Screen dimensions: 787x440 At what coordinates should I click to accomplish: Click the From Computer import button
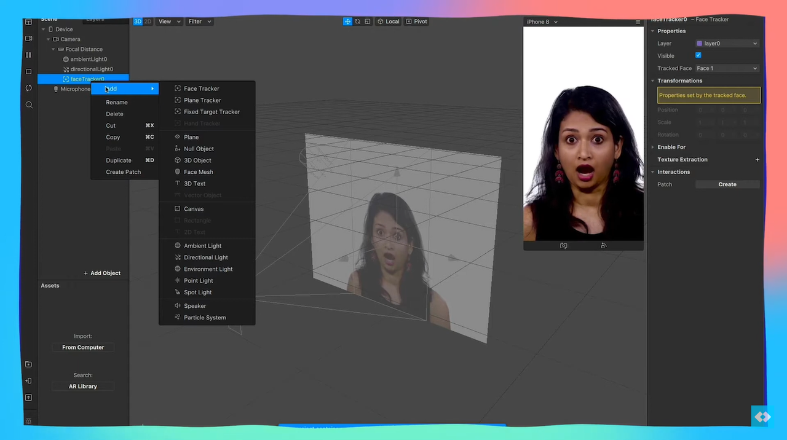(x=83, y=348)
